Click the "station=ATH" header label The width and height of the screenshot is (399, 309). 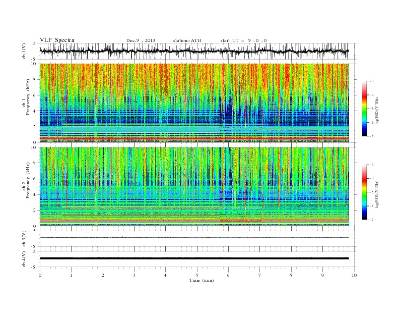(x=187, y=40)
